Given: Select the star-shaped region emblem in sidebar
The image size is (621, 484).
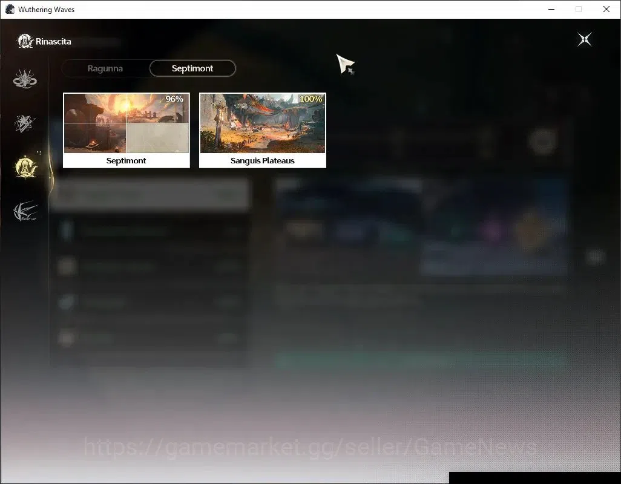Looking at the screenshot, I should tap(25, 123).
